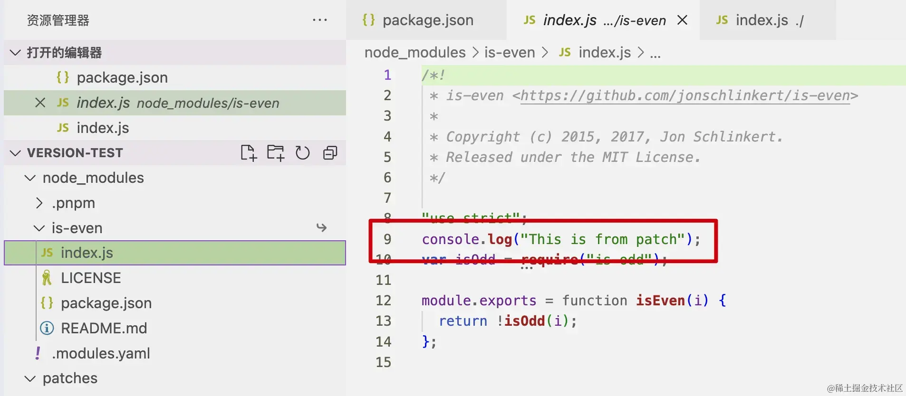Viewport: 906px width, 396px height.
Task: Open the README.md file
Action: (175, 328)
